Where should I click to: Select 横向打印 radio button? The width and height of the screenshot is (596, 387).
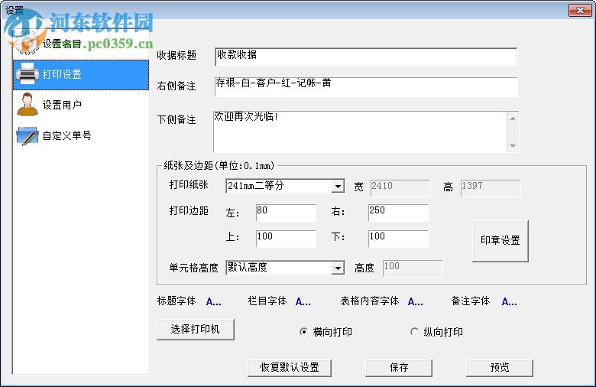(x=303, y=332)
